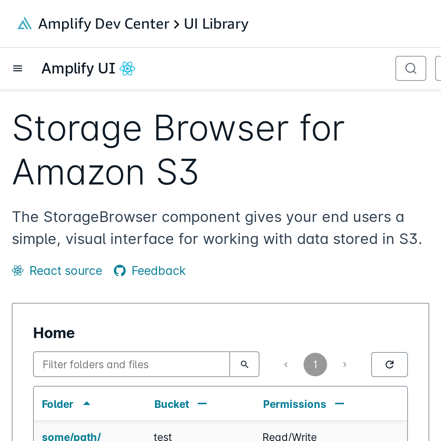Viewport: 441px width, 441px height.
Task: Open the site search
Action: coord(410,68)
